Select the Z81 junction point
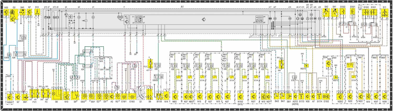This screenshot has width=393, height=111. click(137, 53)
